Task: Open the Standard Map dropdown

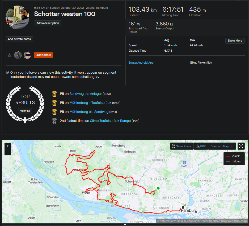Action: click(x=222, y=146)
